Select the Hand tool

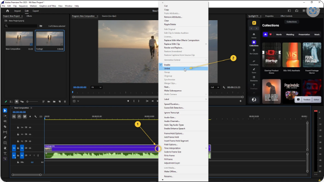tap(5, 148)
